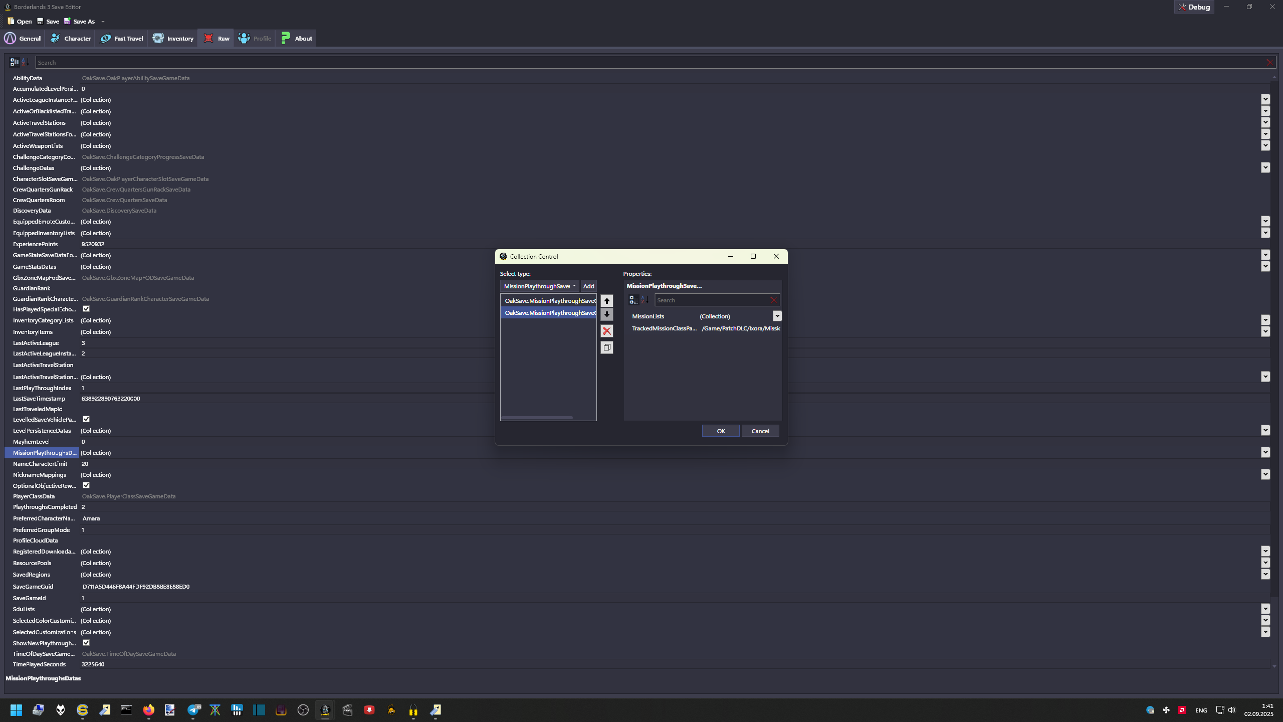Image resolution: width=1283 pixels, height=722 pixels.
Task: Clear the dialog search with red X
Action: point(773,300)
